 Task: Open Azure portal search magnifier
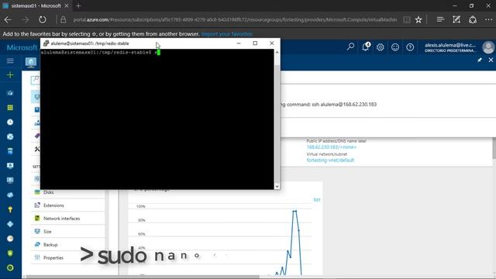click(x=350, y=46)
